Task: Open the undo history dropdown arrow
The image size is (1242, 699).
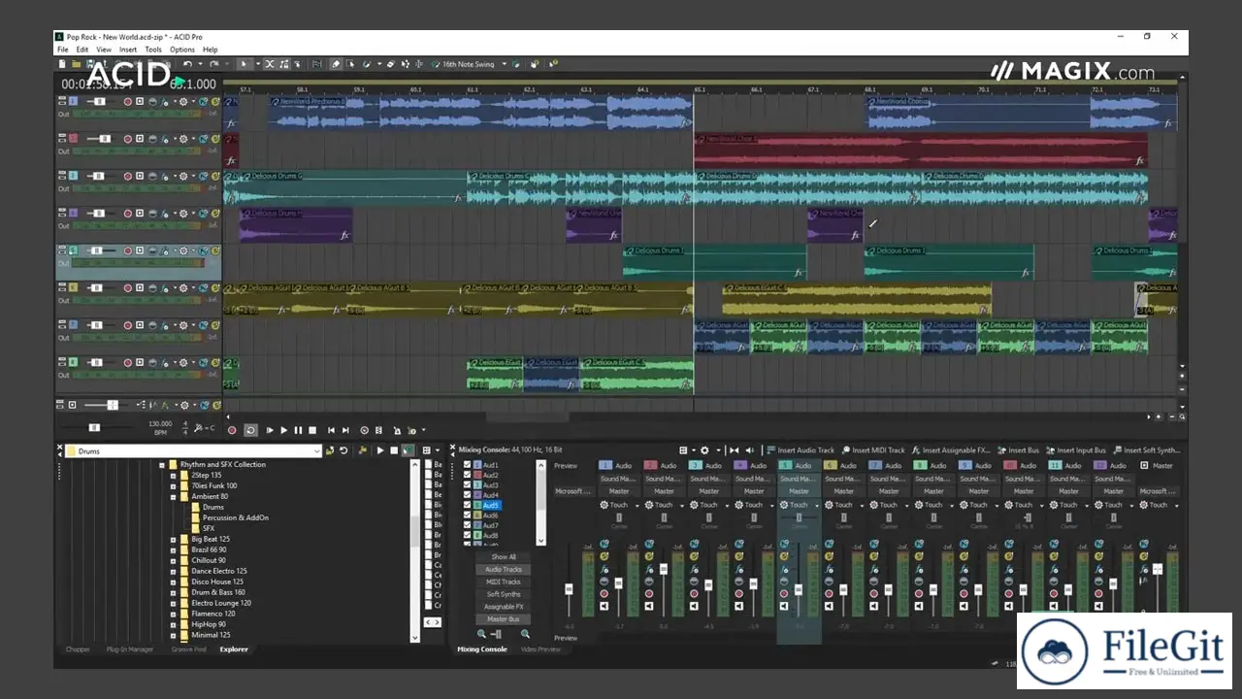Action: pos(200,64)
